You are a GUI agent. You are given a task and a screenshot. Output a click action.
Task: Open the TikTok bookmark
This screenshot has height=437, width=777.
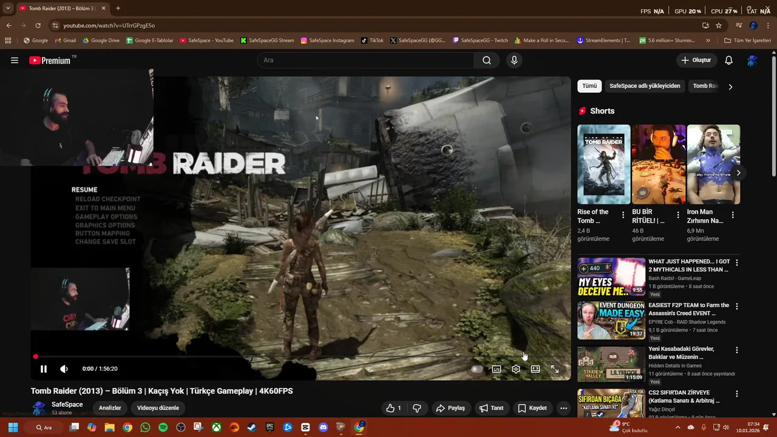372,41
